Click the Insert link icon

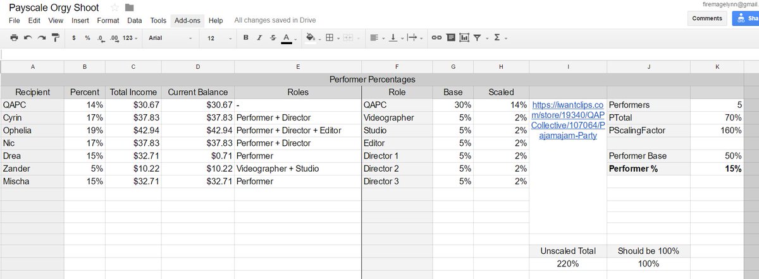click(436, 38)
